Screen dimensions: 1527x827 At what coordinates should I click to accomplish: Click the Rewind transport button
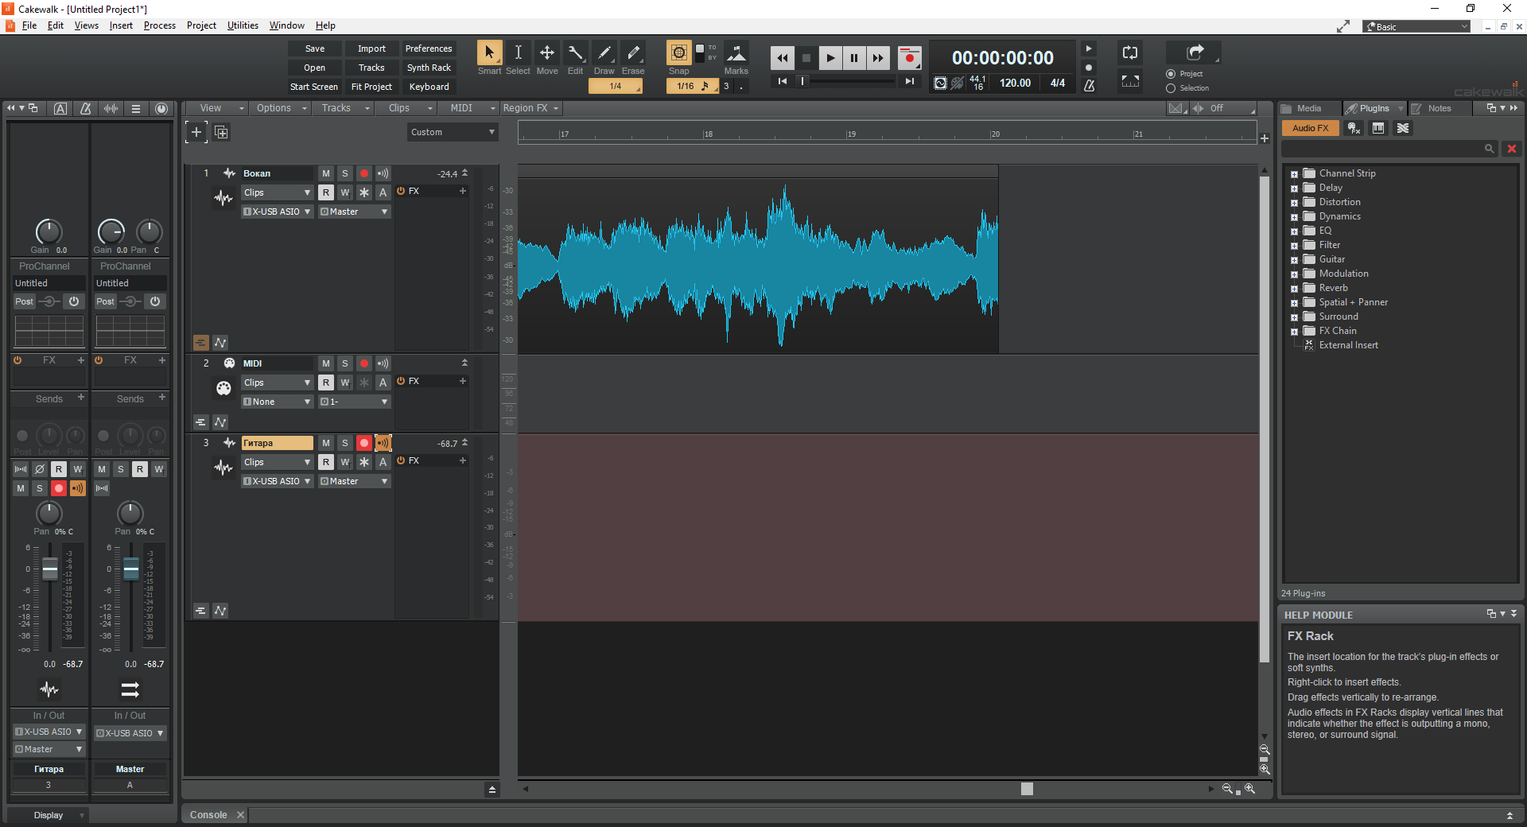pyautogui.click(x=782, y=57)
